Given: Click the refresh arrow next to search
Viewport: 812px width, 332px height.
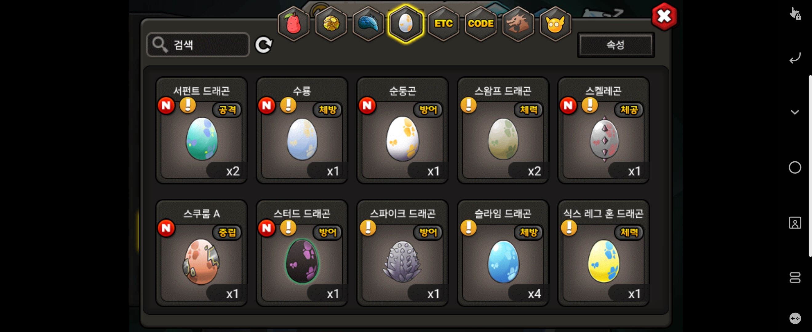Looking at the screenshot, I should pos(264,45).
